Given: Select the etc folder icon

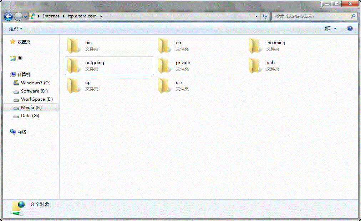Looking at the screenshot, I should (164, 46).
